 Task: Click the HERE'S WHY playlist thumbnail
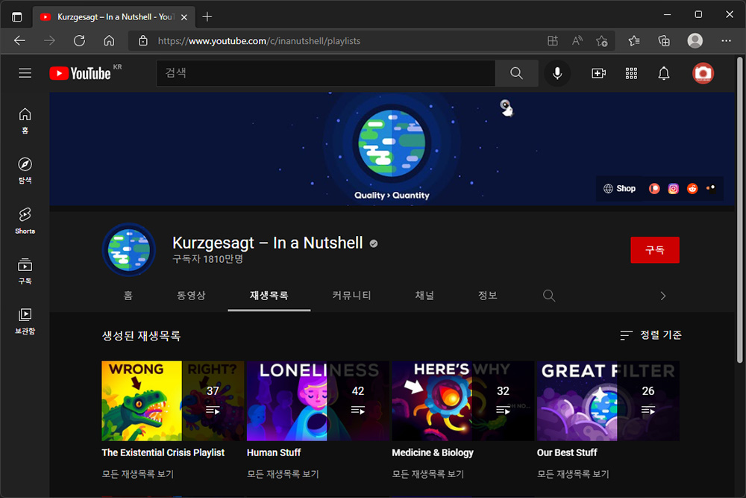click(463, 401)
